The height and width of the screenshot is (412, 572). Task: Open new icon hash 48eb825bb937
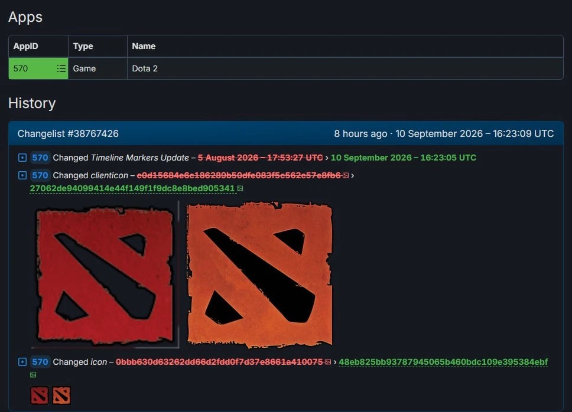point(443,362)
